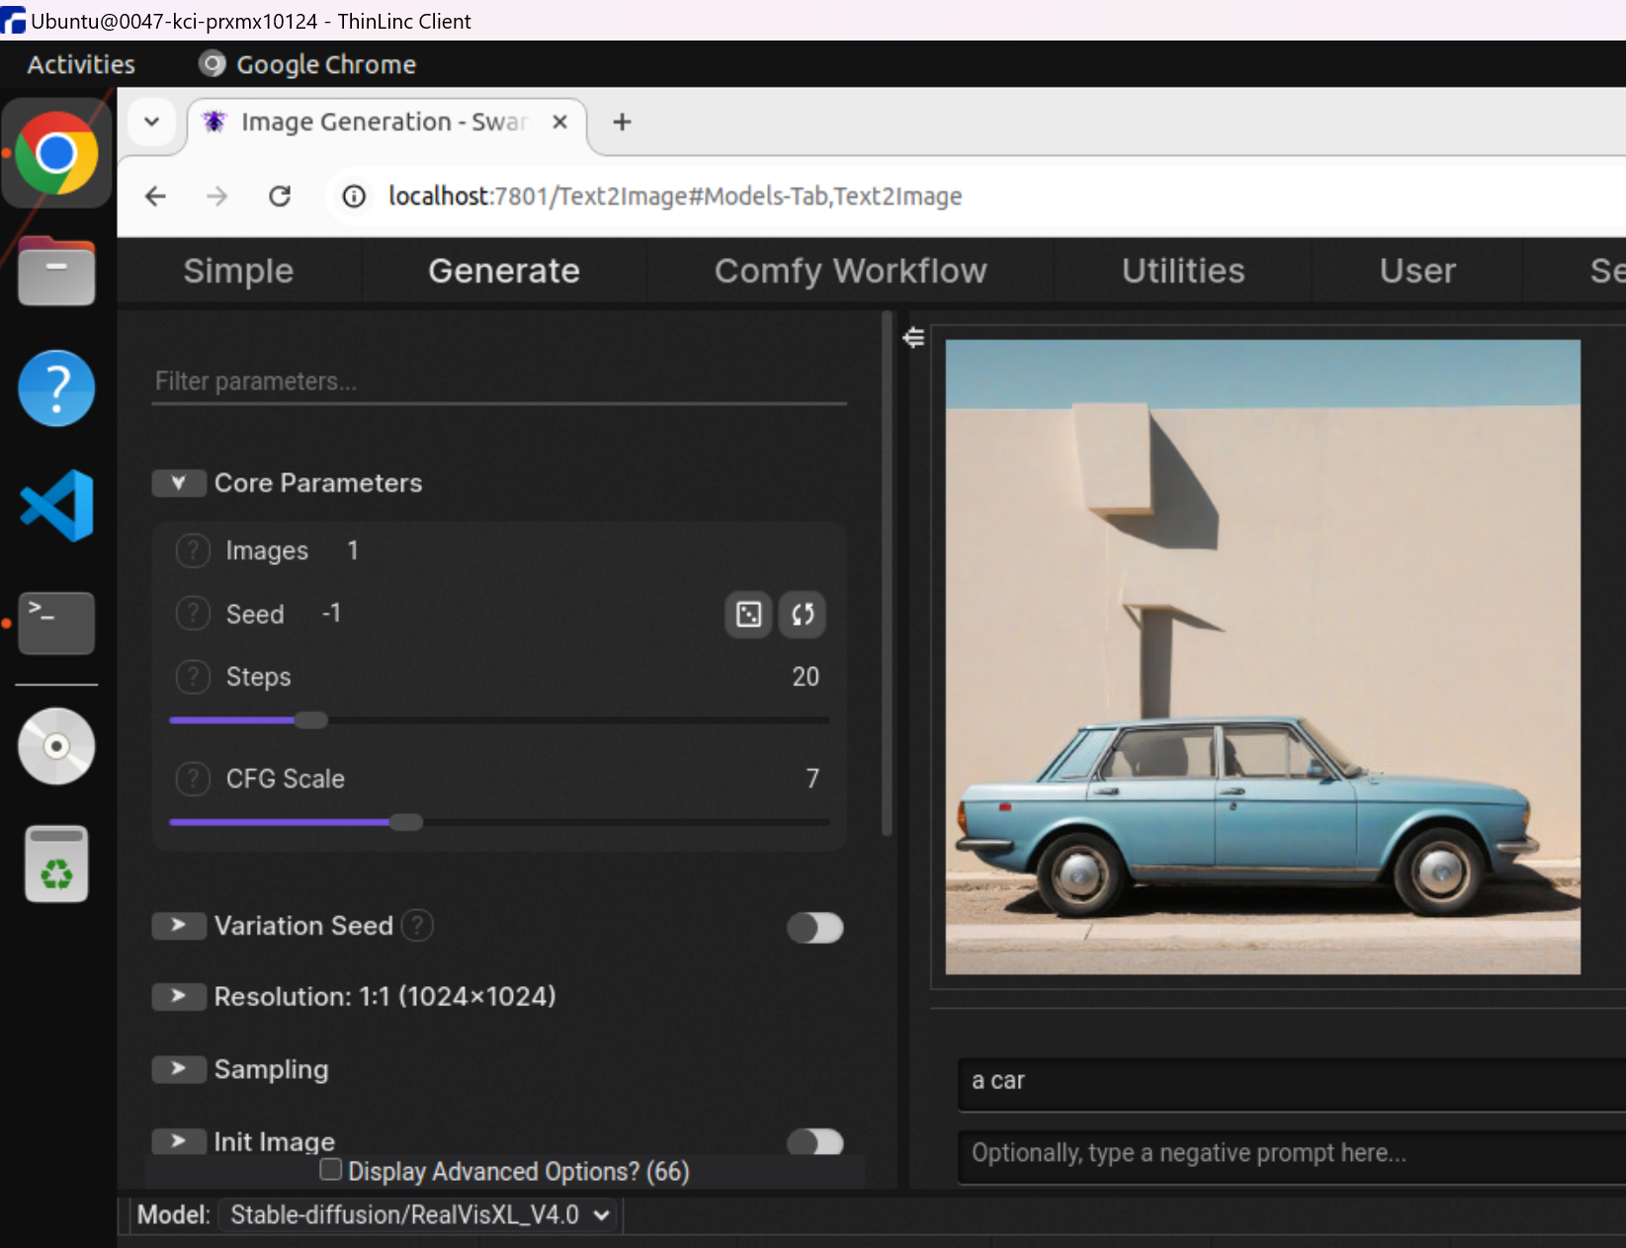Image resolution: width=1626 pixels, height=1248 pixels.
Task: Click the Filter parameters input field
Action: (x=499, y=381)
